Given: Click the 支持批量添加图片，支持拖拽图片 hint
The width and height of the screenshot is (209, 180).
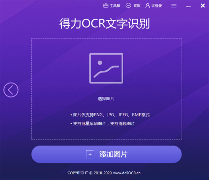Looking at the screenshot, I should (x=102, y=124).
